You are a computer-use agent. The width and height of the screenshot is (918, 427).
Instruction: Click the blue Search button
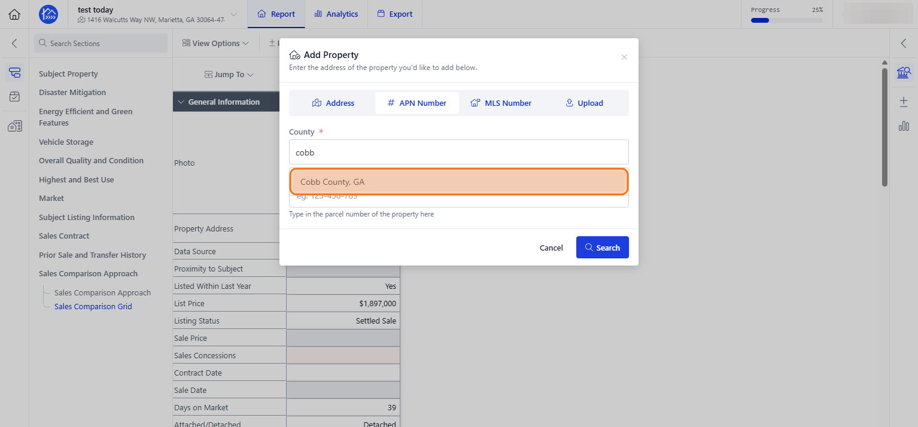click(x=602, y=248)
